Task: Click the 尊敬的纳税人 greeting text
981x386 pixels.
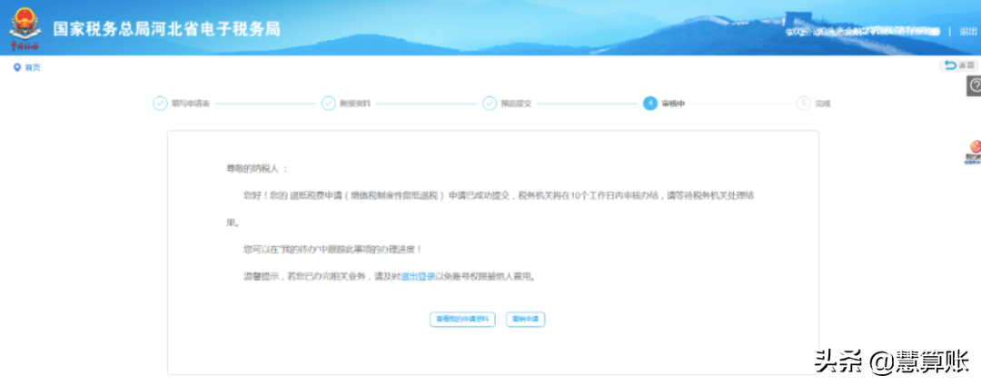Action: pos(257,169)
